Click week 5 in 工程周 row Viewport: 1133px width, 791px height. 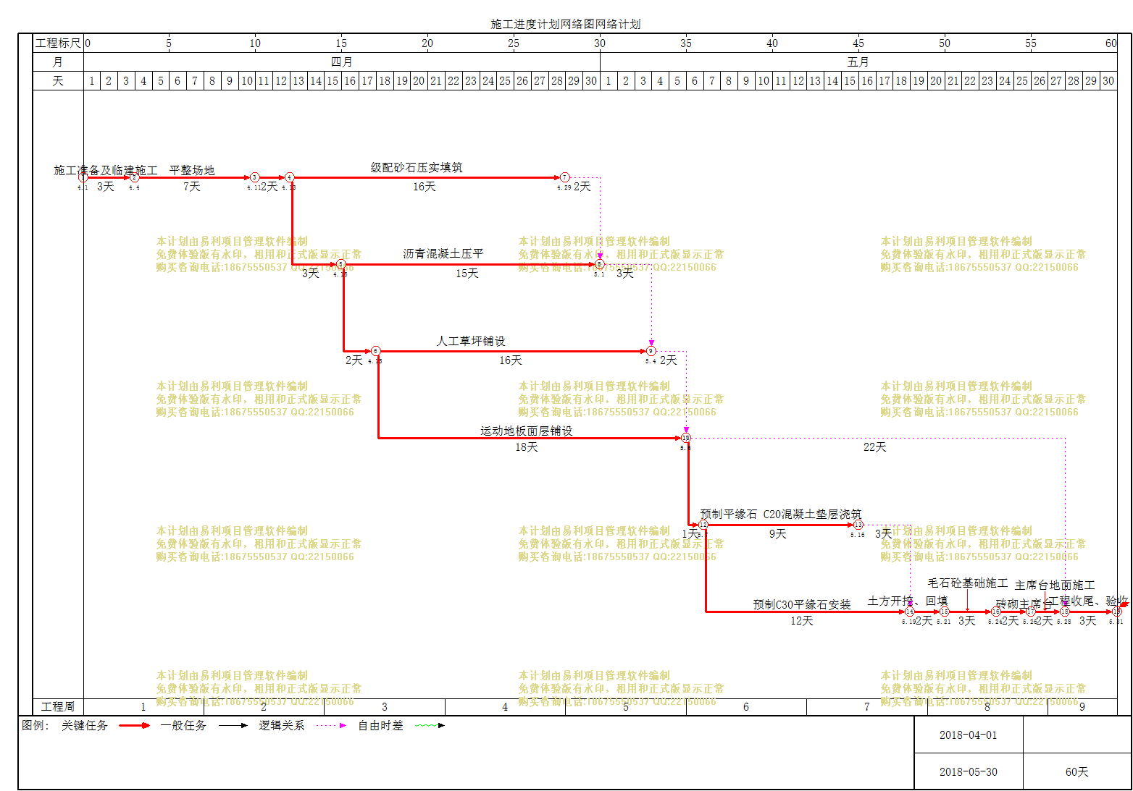point(626,707)
